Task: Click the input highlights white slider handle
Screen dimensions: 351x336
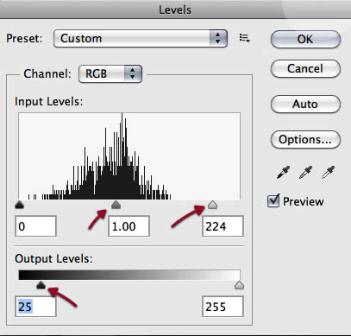Action: pos(212,205)
